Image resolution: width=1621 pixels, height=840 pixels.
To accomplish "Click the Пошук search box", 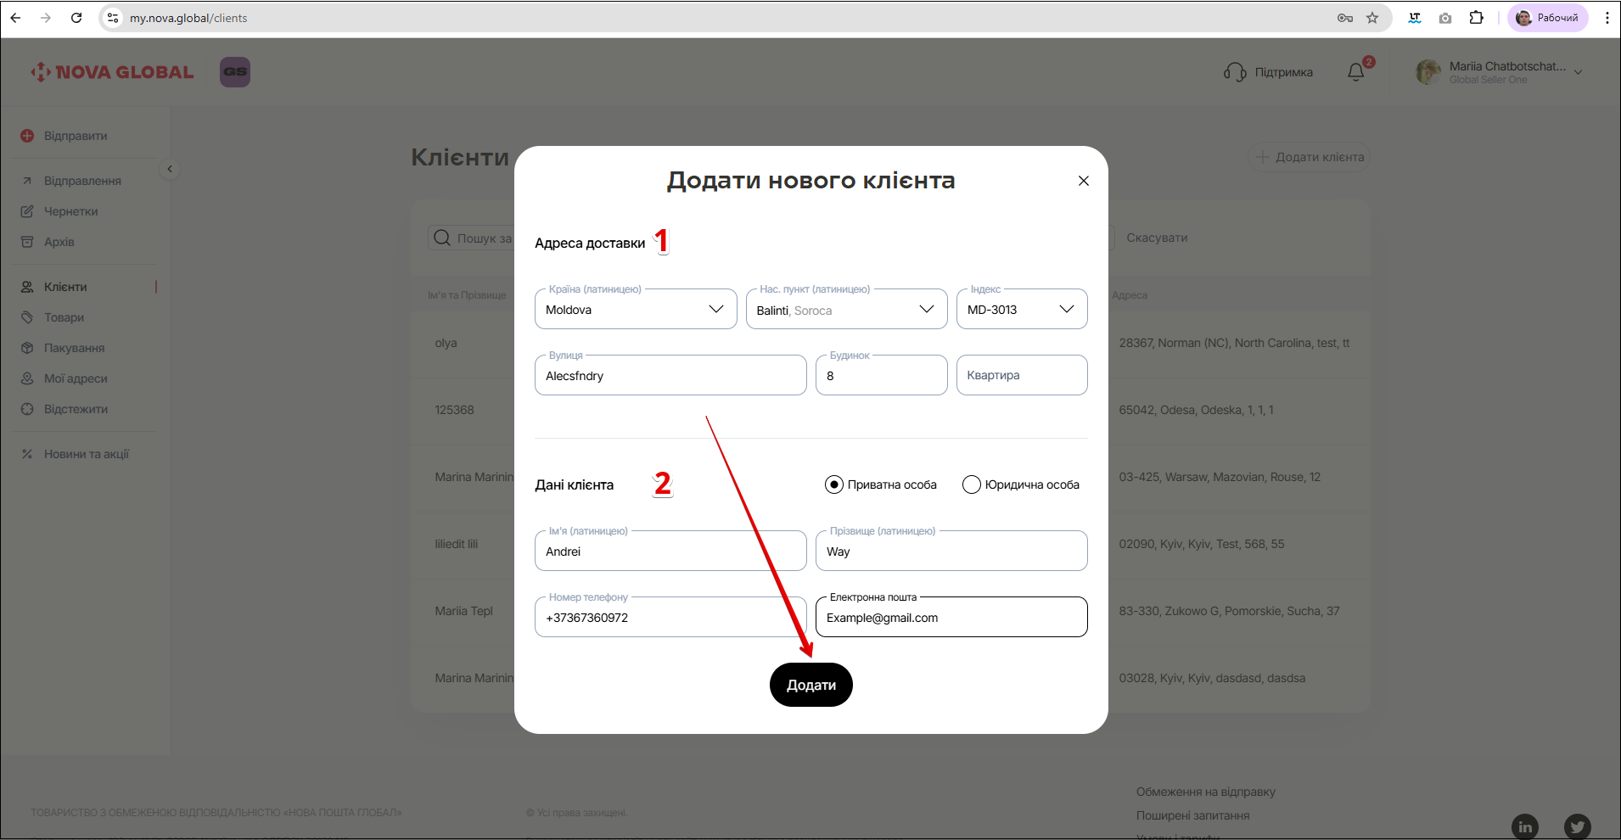I will [x=472, y=238].
